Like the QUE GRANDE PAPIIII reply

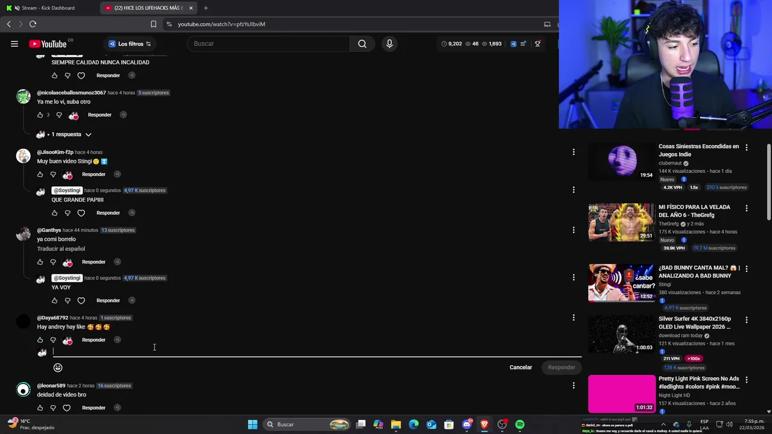pyautogui.click(x=55, y=213)
